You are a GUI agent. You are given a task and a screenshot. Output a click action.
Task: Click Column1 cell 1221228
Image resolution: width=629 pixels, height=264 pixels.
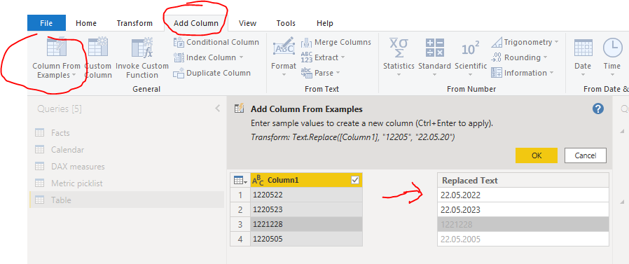[x=306, y=224]
